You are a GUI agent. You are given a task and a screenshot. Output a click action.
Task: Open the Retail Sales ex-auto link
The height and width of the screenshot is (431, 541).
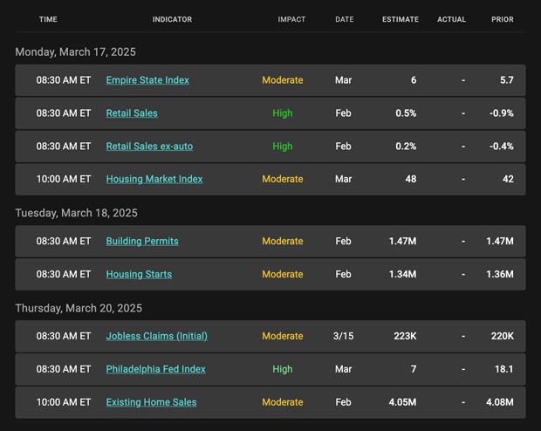coord(149,147)
